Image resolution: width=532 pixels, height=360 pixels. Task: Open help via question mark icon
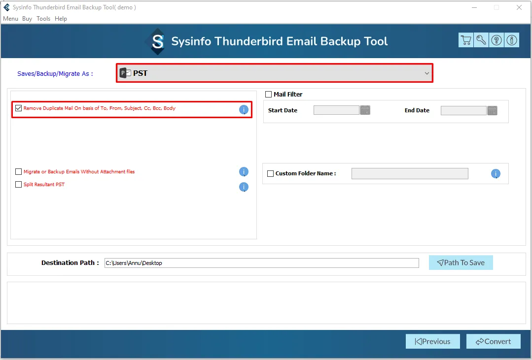click(x=497, y=40)
